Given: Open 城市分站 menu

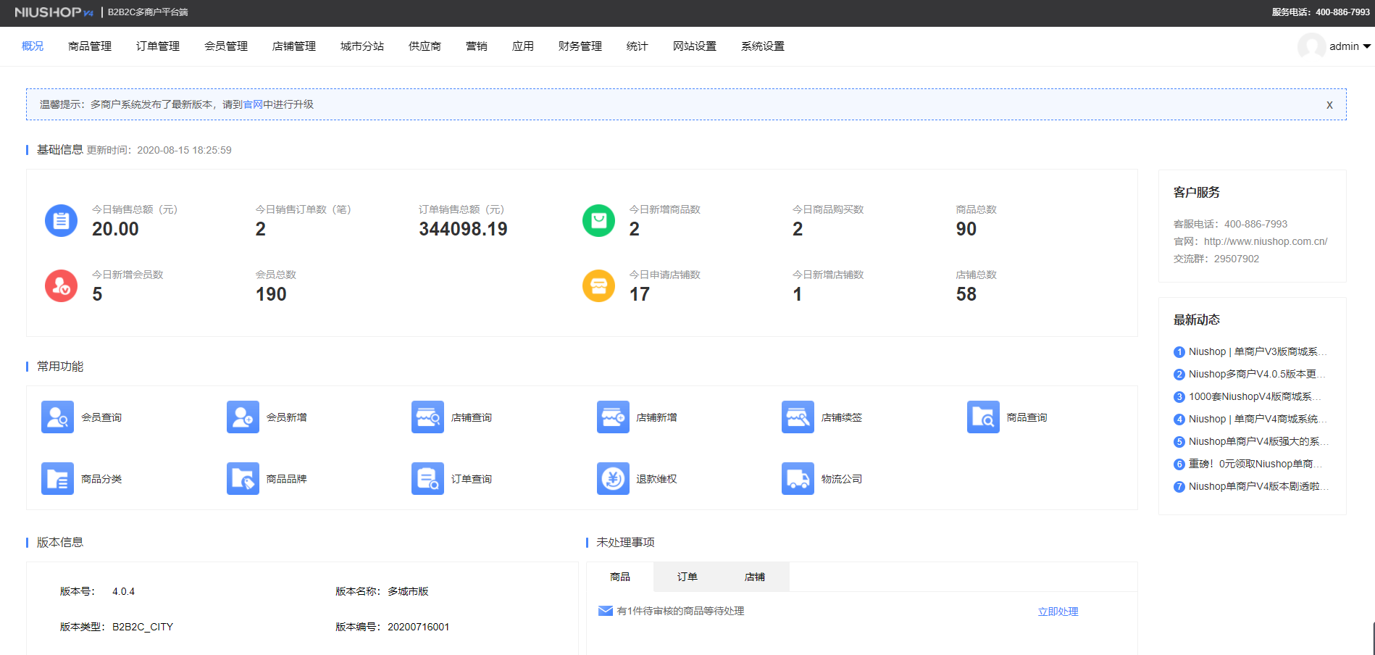Looking at the screenshot, I should tap(362, 46).
